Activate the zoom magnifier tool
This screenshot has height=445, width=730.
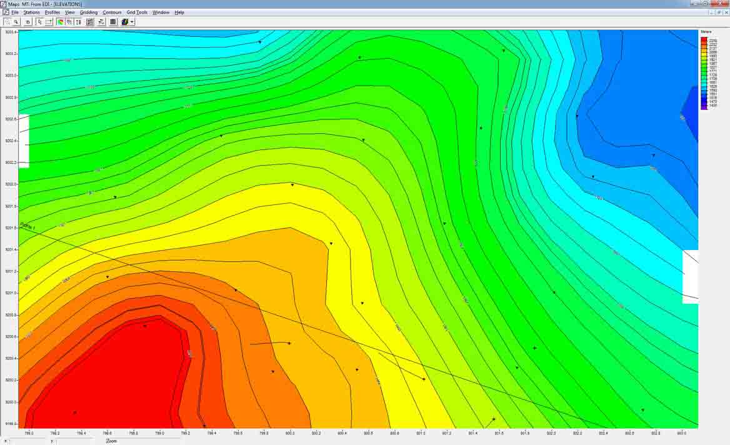16,22
